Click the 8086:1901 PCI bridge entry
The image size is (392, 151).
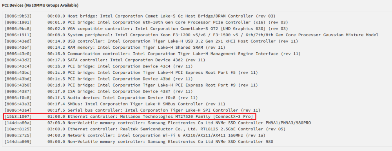click(146, 22)
